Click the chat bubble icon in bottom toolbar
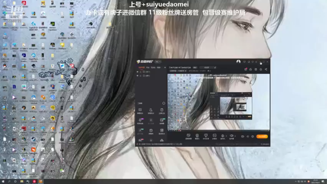Viewport: 327px width, 184px height. coord(188,136)
